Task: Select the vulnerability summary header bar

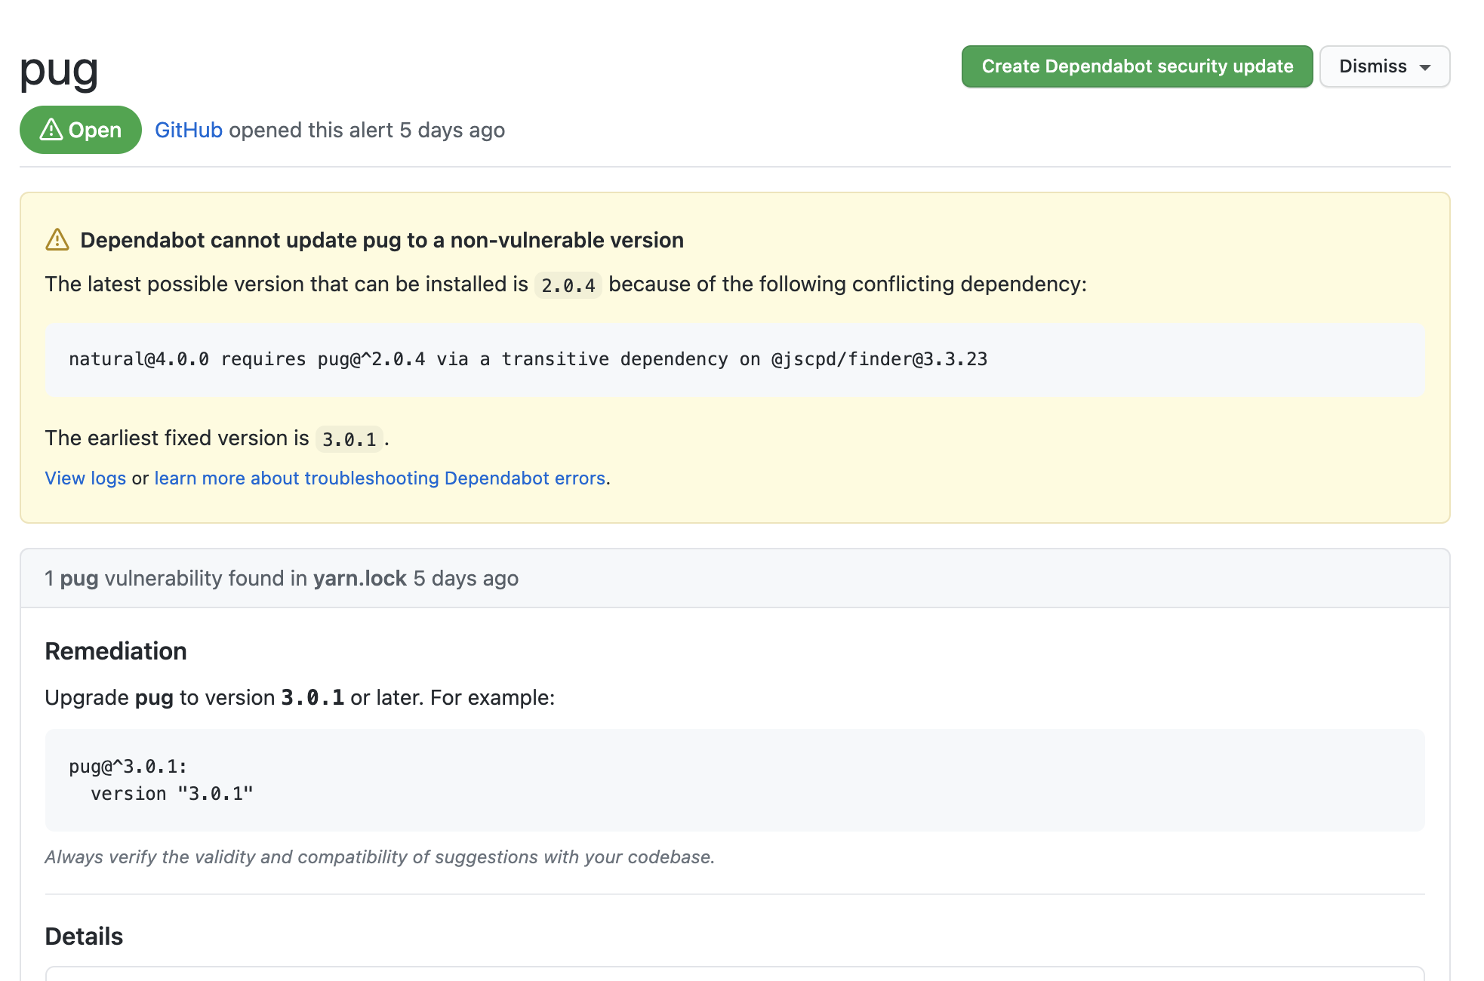Action: click(x=734, y=578)
